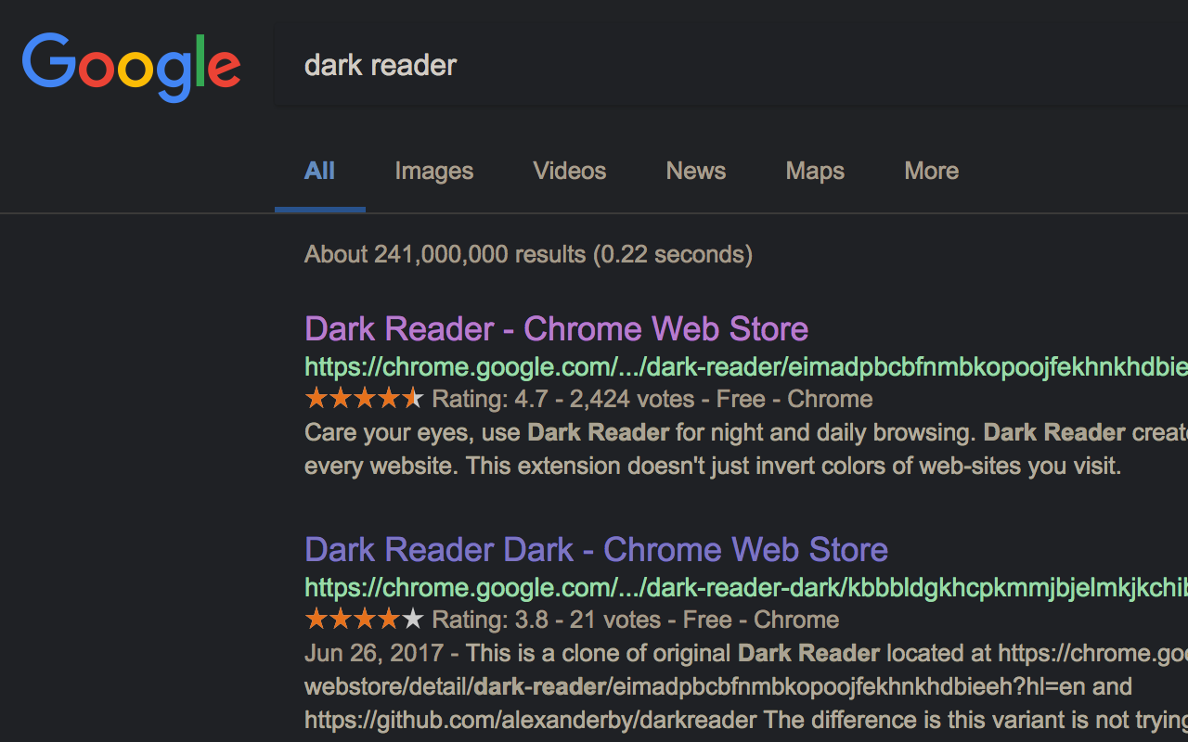The width and height of the screenshot is (1188, 742).
Task: Open the Dark Reader Dark Chrome Web Store result
Action: (x=596, y=549)
